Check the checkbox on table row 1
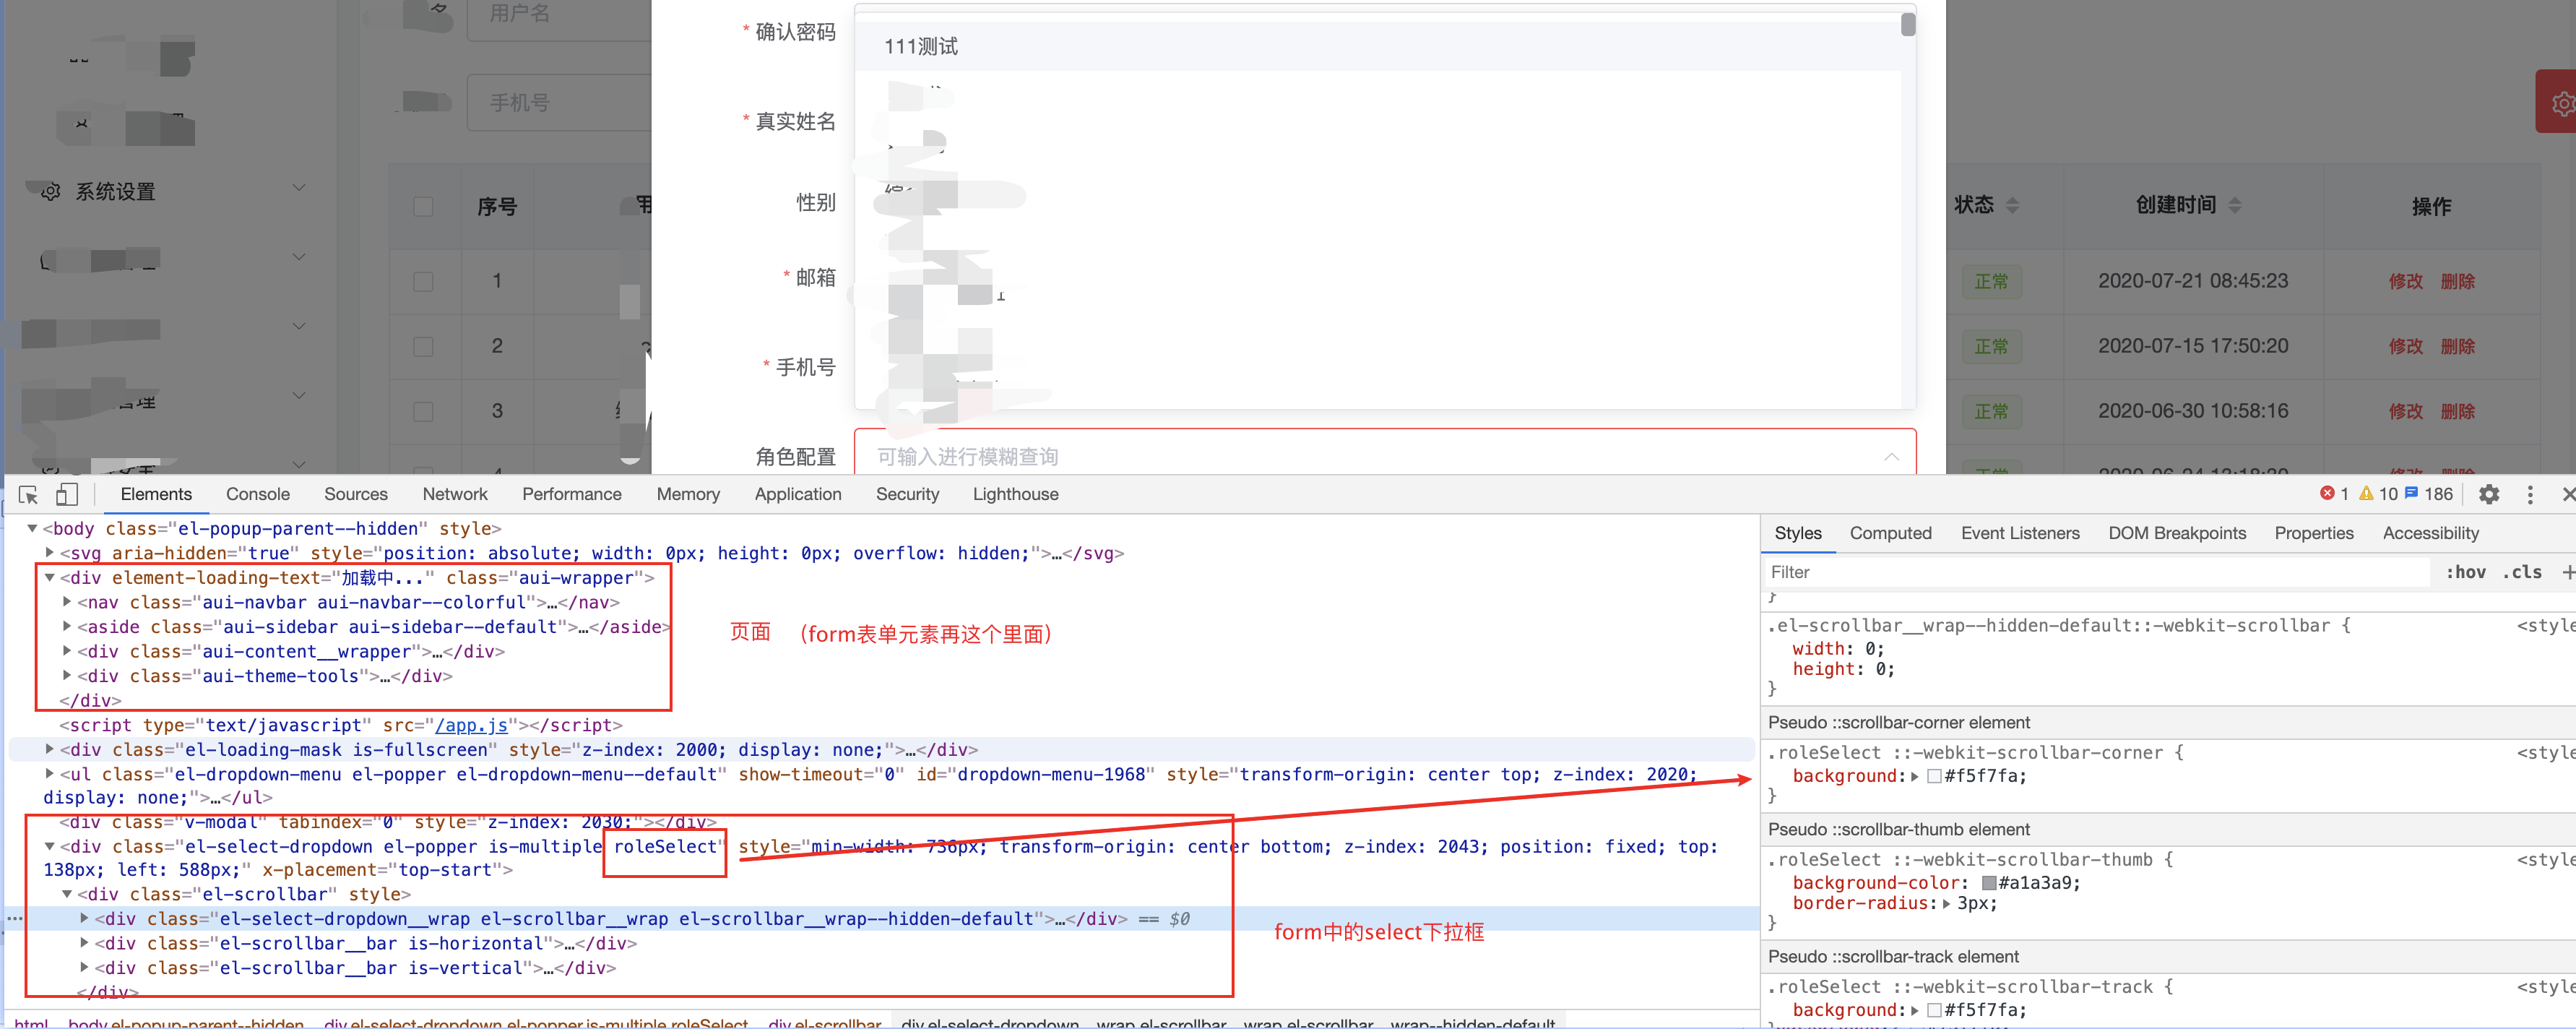This screenshot has height=1029, width=2576. pyautogui.click(x=424, y=281)
